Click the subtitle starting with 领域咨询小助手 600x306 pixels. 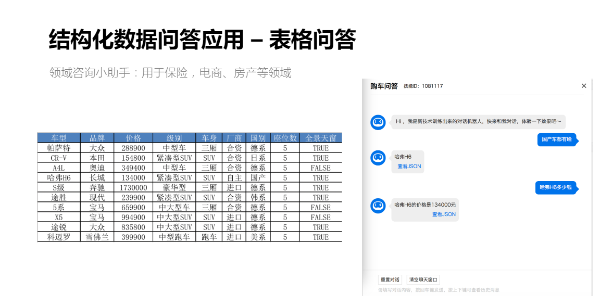coord(170,73)
